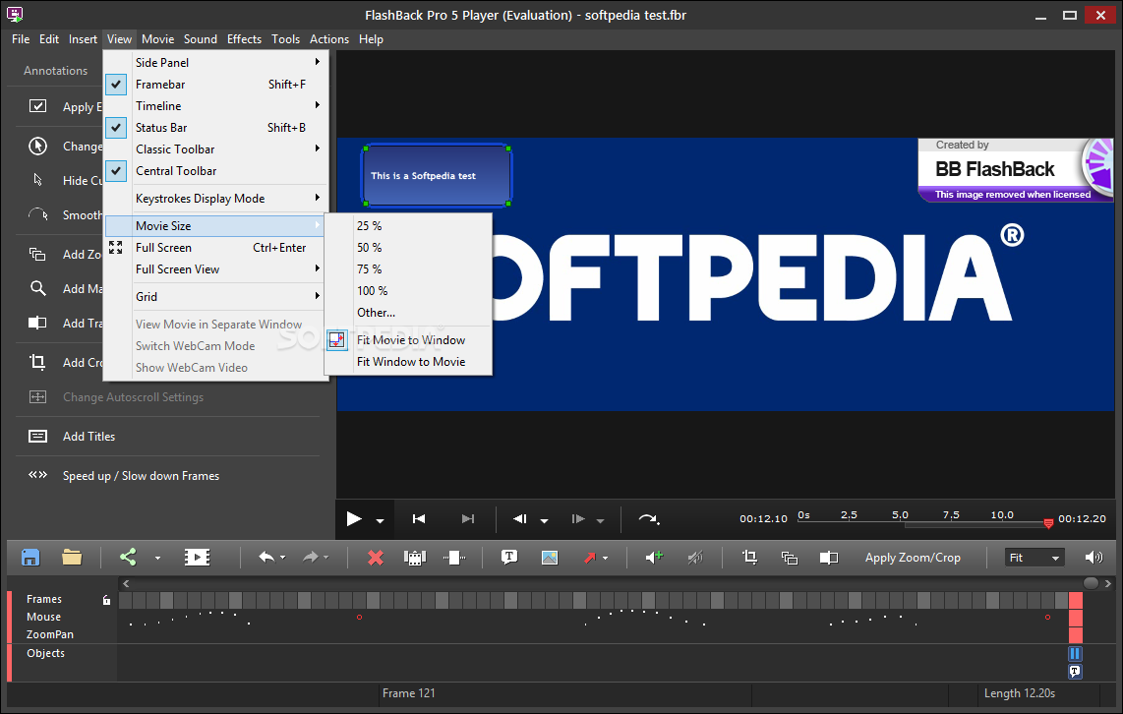This screenshot has height=714, width=1123.
Task: Click the crop icon in toolbar
Action: pyautogui.click(x=749, y=558)
